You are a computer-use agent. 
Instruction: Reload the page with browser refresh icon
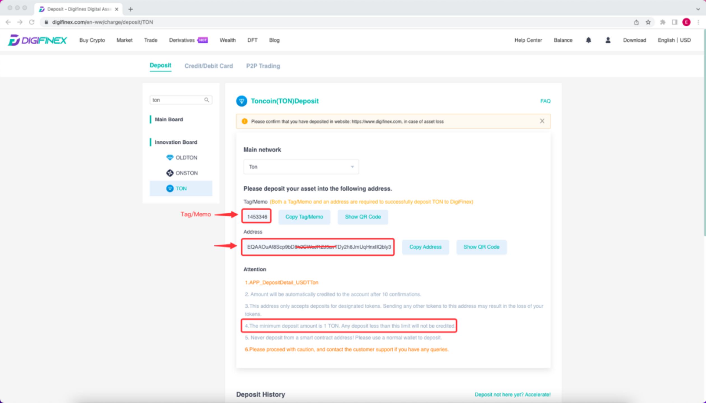pos(32,22)
